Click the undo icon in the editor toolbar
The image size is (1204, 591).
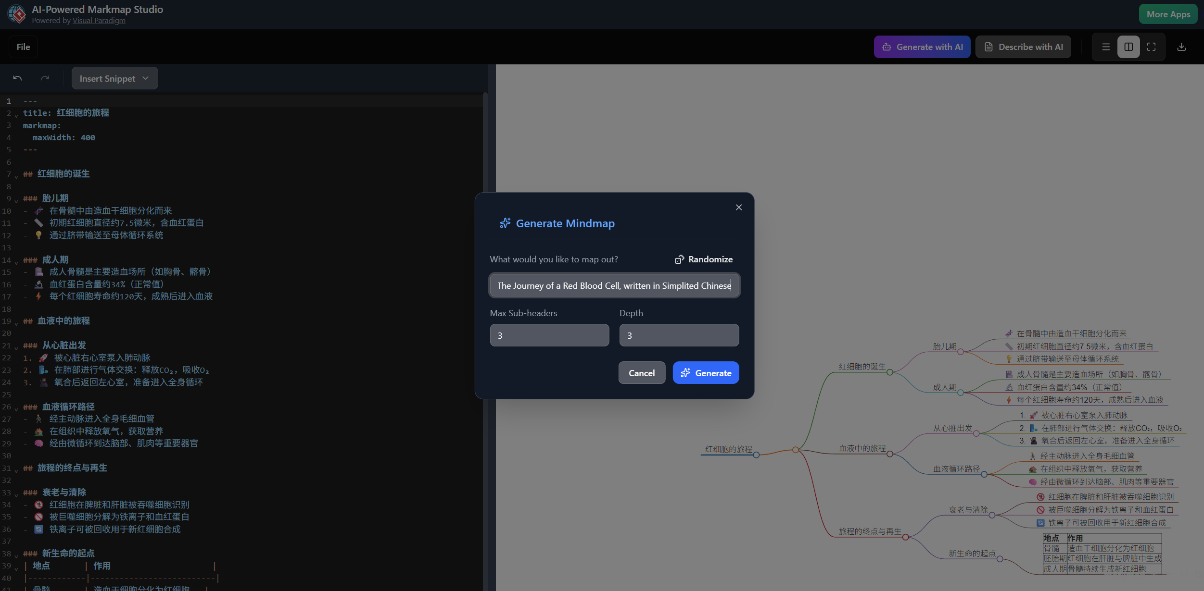pyautogui.click(x=17, y=77)
